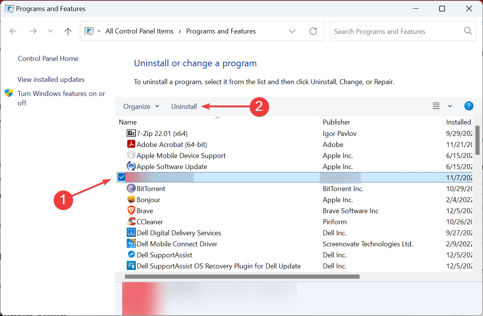483x316 pixels.
Task: Open the Organize dropdown menu
Action: tap(141, 107)
